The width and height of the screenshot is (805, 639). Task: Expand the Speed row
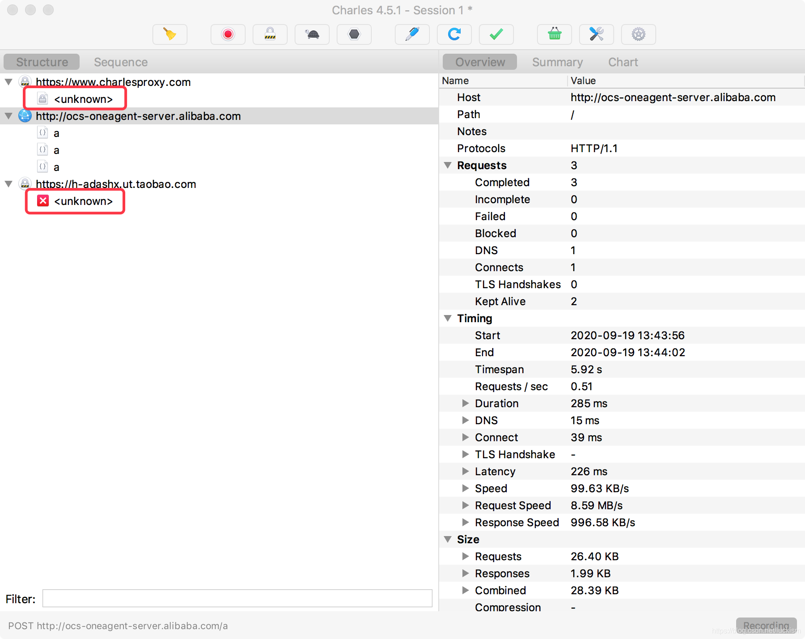[466, 488]
